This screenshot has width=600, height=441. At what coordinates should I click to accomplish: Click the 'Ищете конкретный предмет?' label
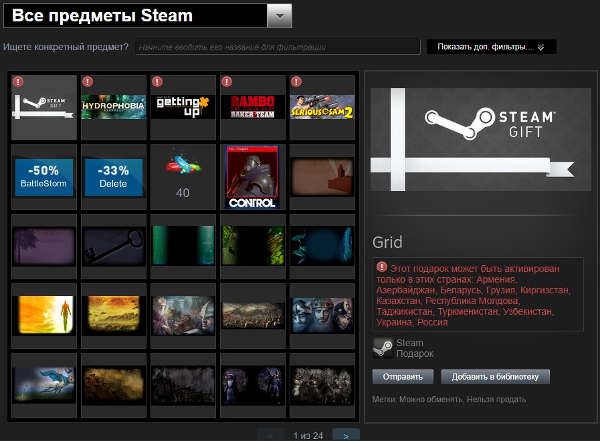point(66,47)
